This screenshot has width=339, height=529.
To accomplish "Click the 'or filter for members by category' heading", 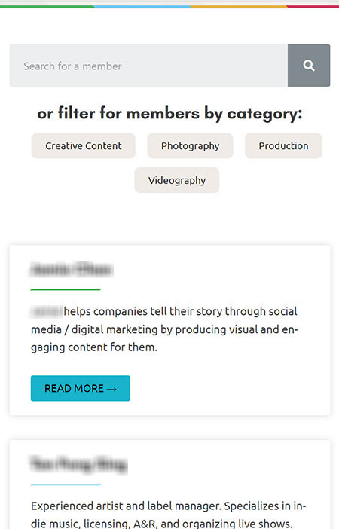I will (169, 113).
